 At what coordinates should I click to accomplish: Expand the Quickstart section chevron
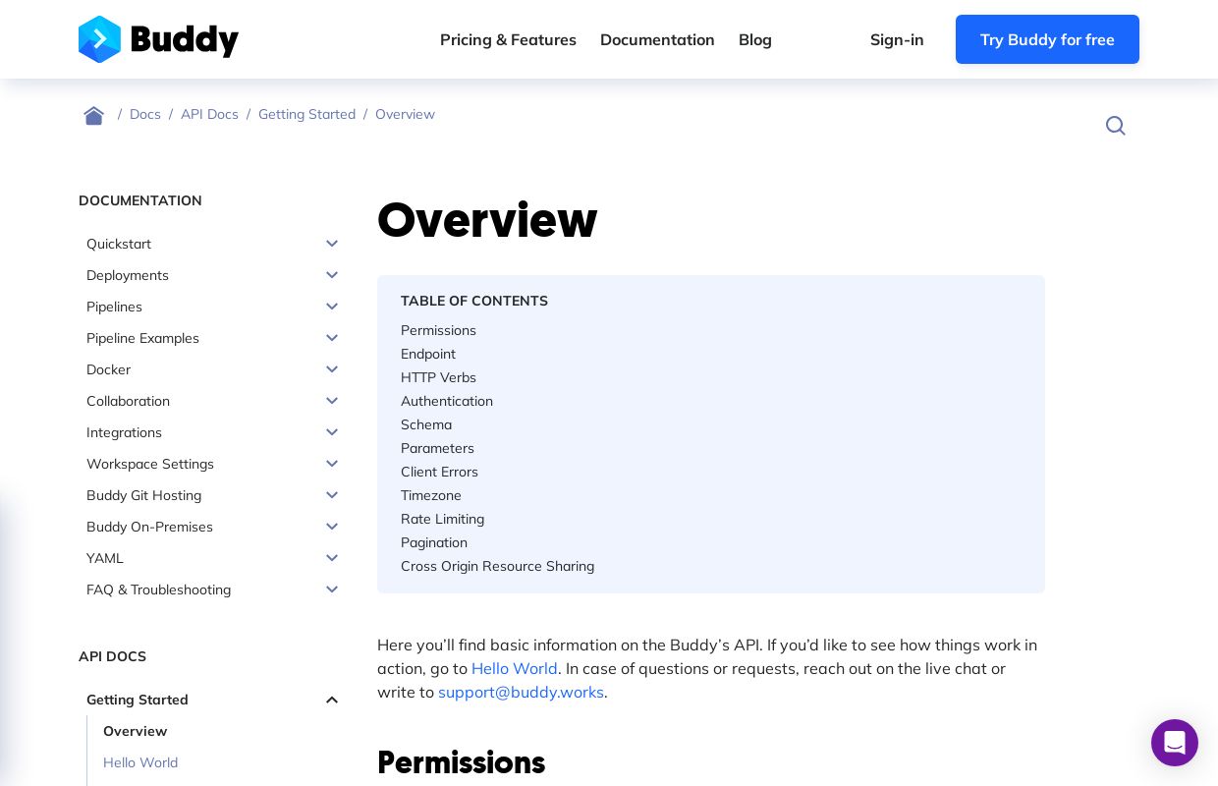332,244
